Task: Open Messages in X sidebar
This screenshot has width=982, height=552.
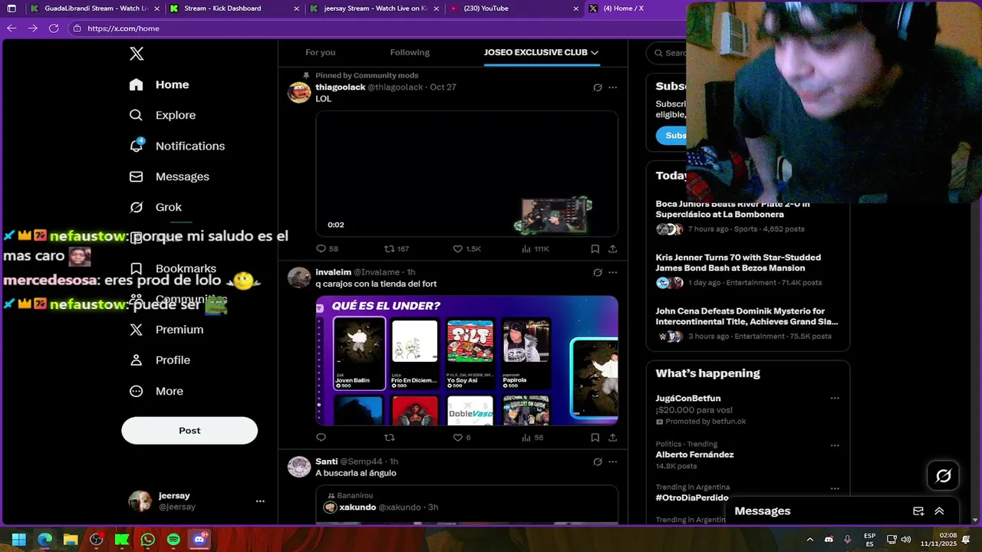Action: [x=170, y=176]
